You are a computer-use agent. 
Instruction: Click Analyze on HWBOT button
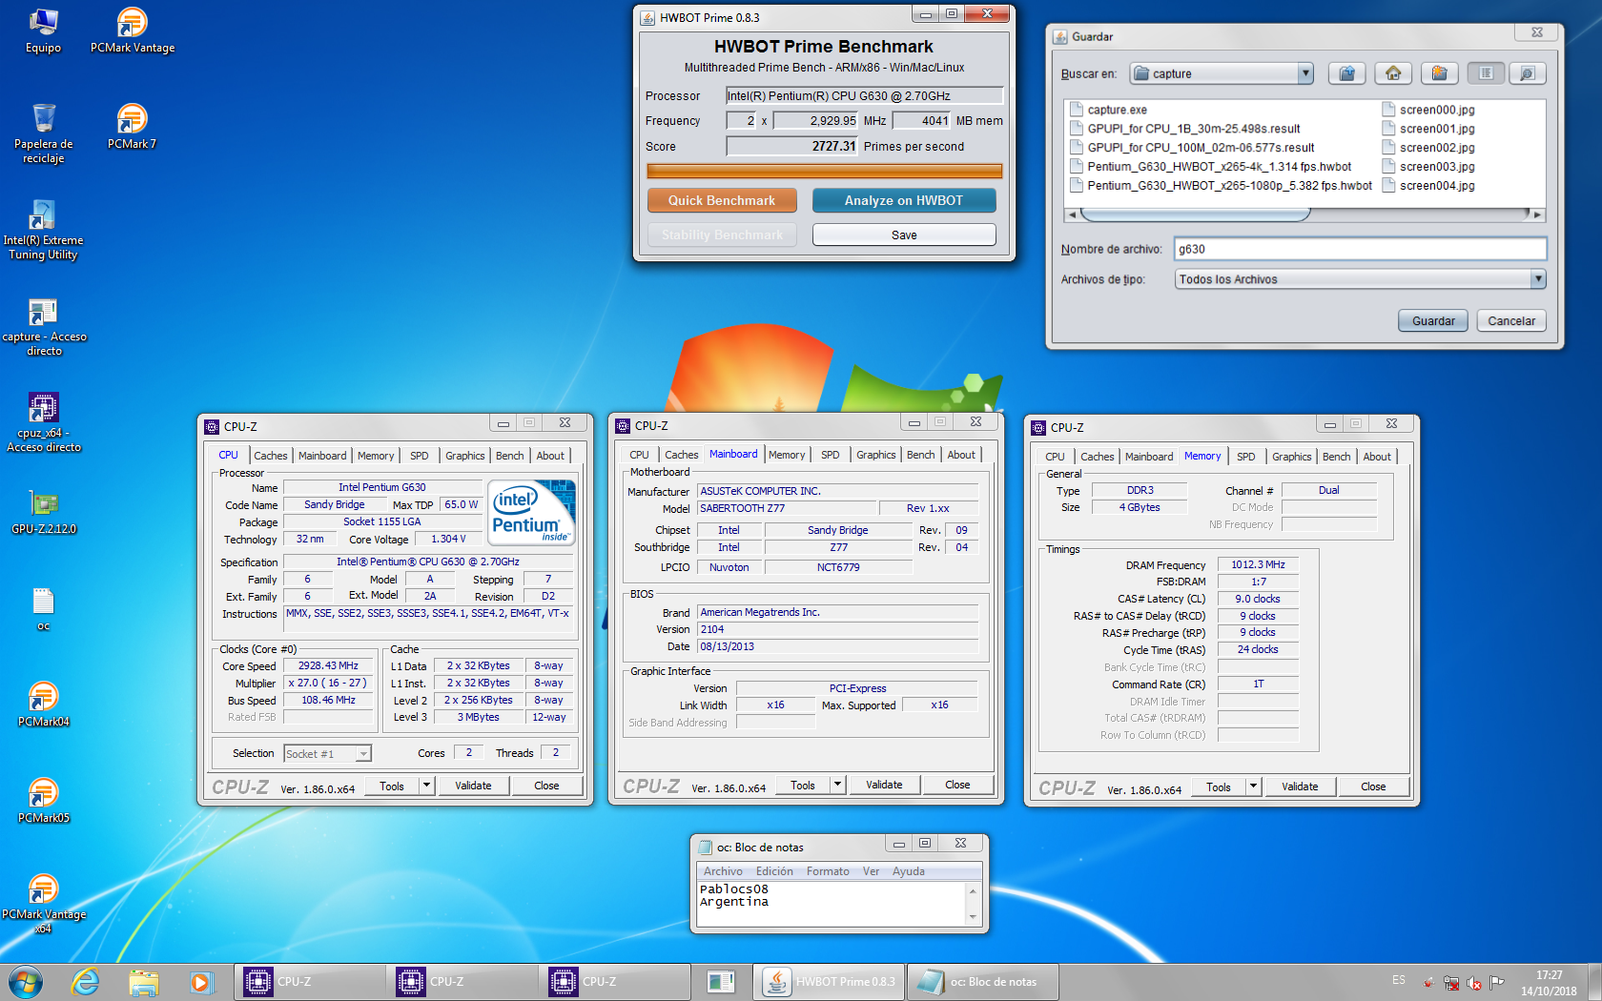point(904,200)
